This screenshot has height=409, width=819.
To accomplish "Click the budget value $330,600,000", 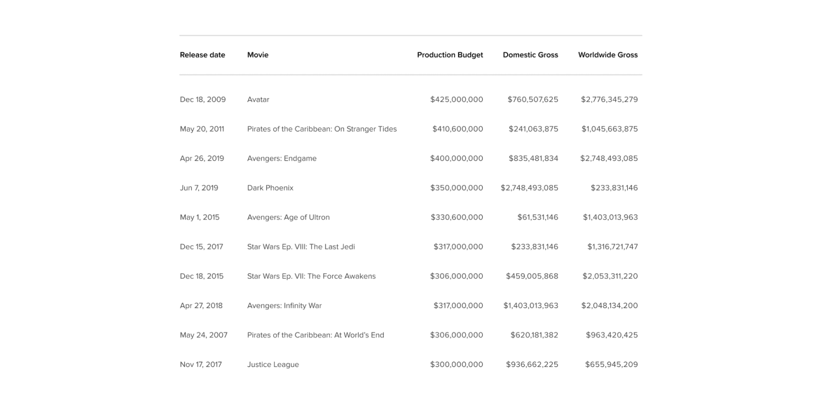I will (x=457, y=217).
